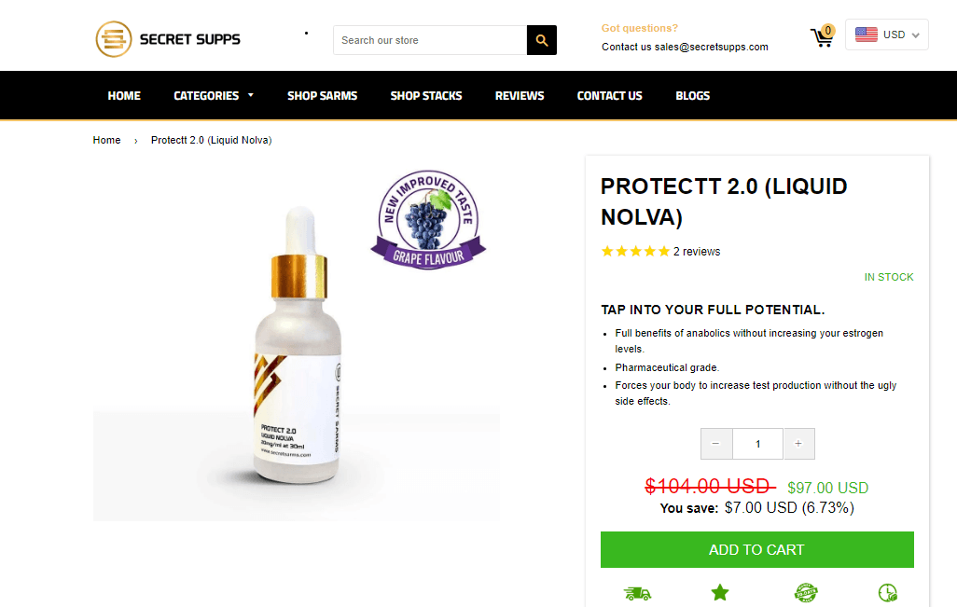
Task: Open the USD currency dropdown
Action: [887, 34]
